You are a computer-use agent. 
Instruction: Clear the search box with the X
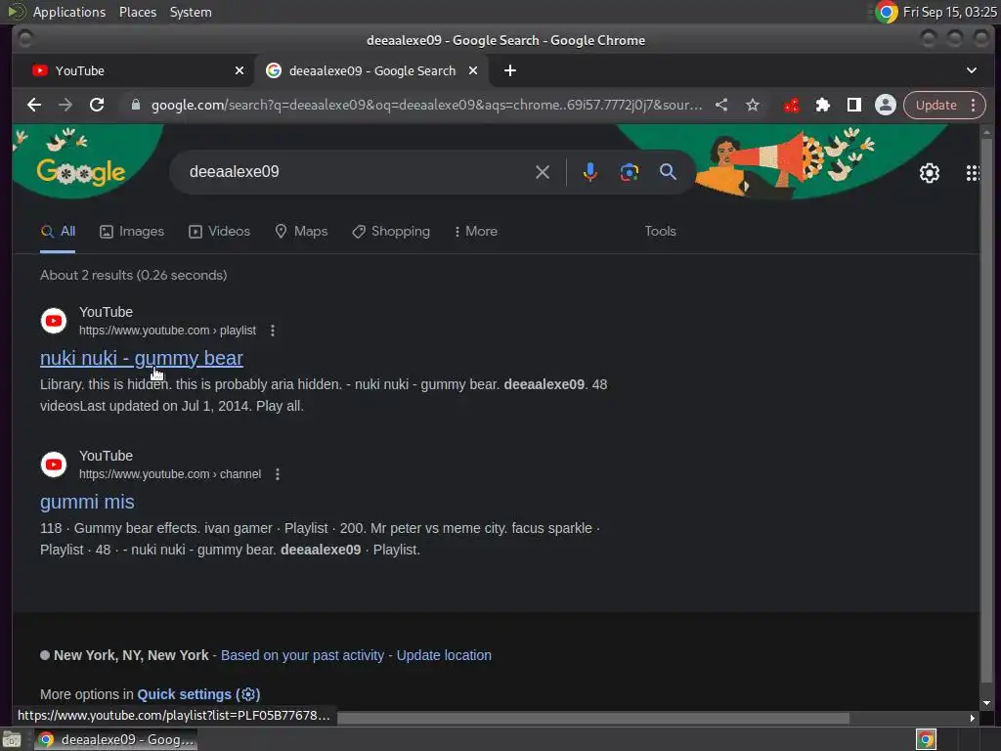[x=542, y=172]
